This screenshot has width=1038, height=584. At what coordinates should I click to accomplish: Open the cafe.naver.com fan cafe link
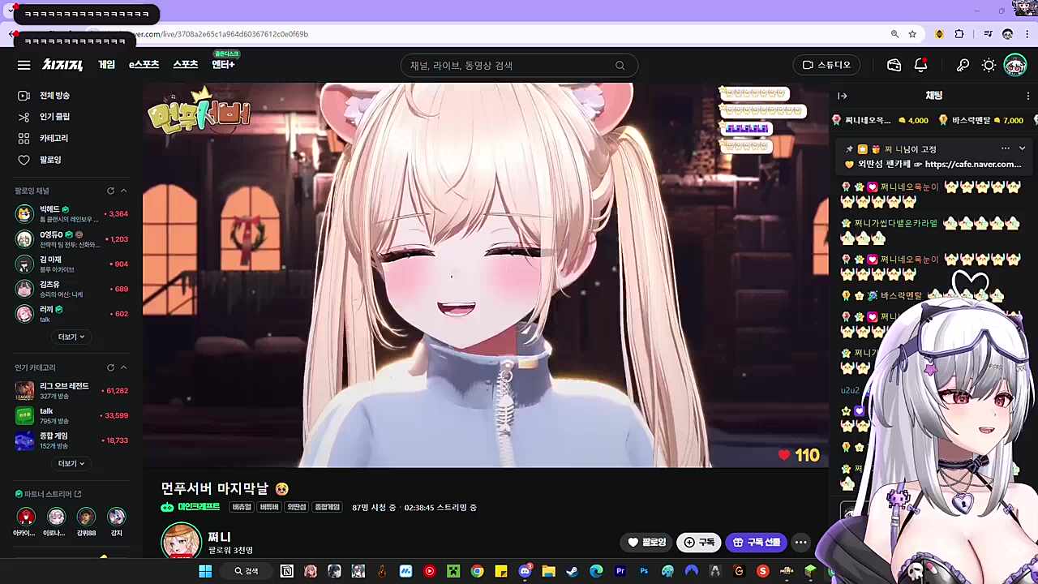[x=972, y=164]
